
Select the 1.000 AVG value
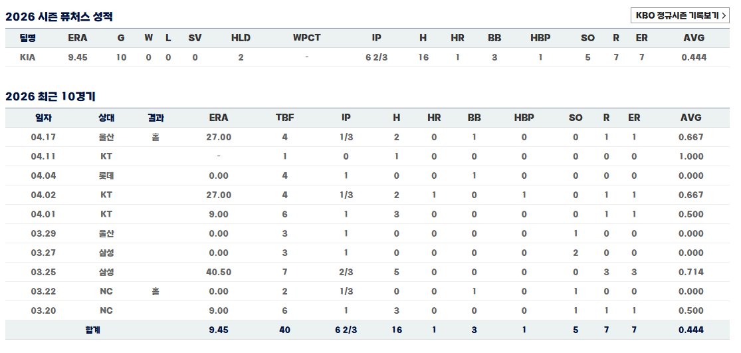point(691,156)
